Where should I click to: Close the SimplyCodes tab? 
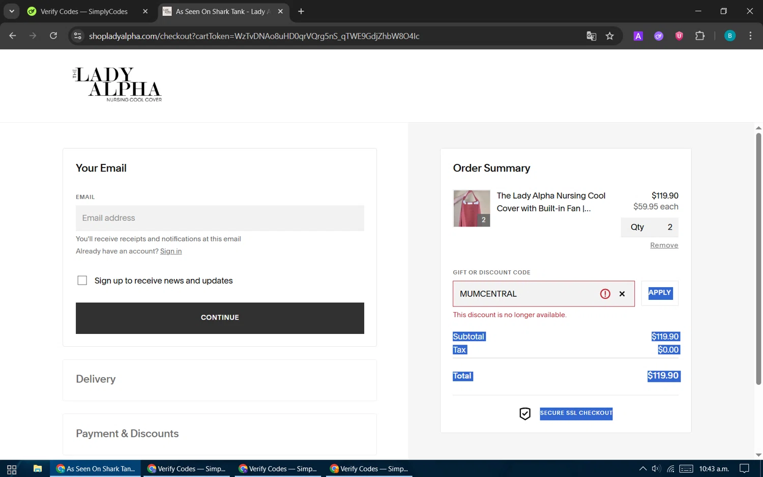[145, 11]
